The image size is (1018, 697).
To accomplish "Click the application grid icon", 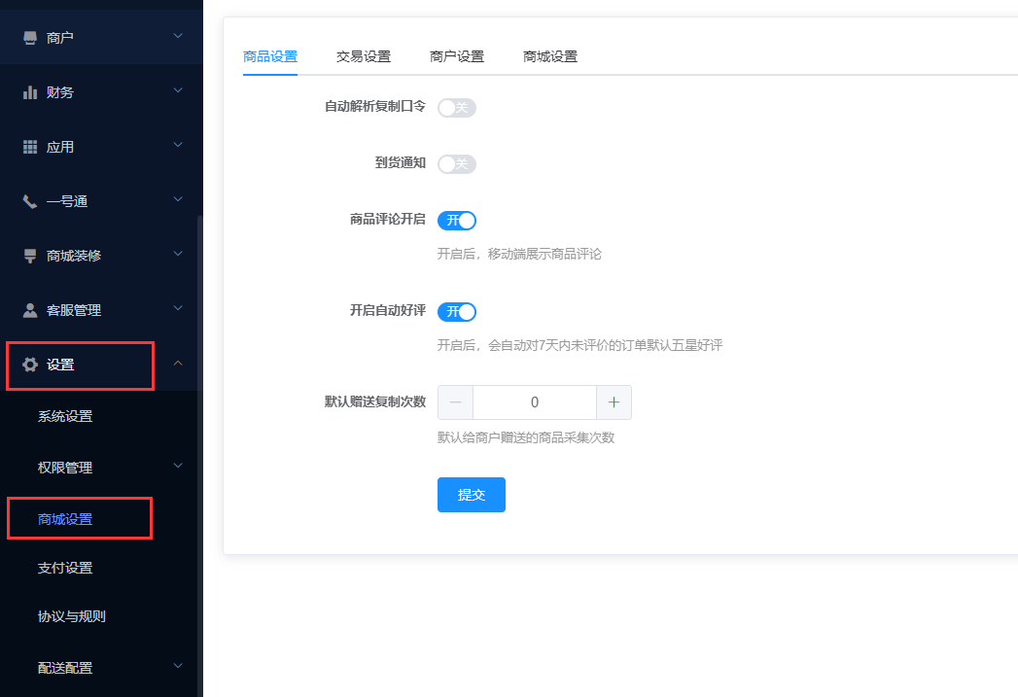I will click(30, 147).
